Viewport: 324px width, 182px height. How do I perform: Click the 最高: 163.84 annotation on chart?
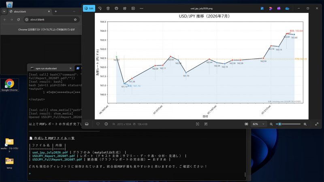coord(296,31)
